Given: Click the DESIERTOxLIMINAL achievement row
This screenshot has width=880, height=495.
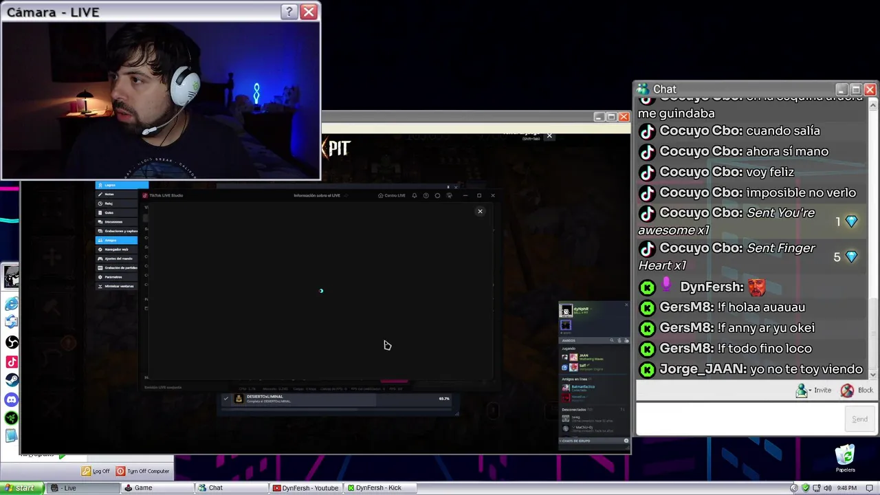Looking at the screenshot, I should pyautogui.click(x=338, y=399).
